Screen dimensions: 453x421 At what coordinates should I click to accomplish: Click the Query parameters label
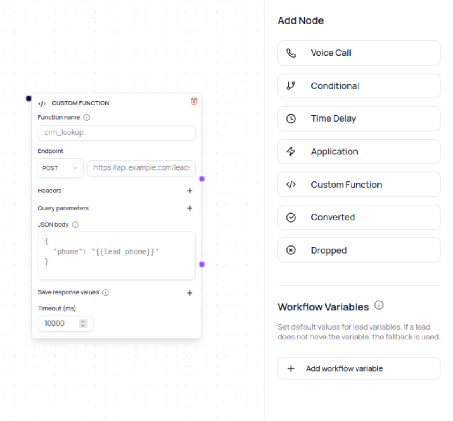[x=63, y=208]
